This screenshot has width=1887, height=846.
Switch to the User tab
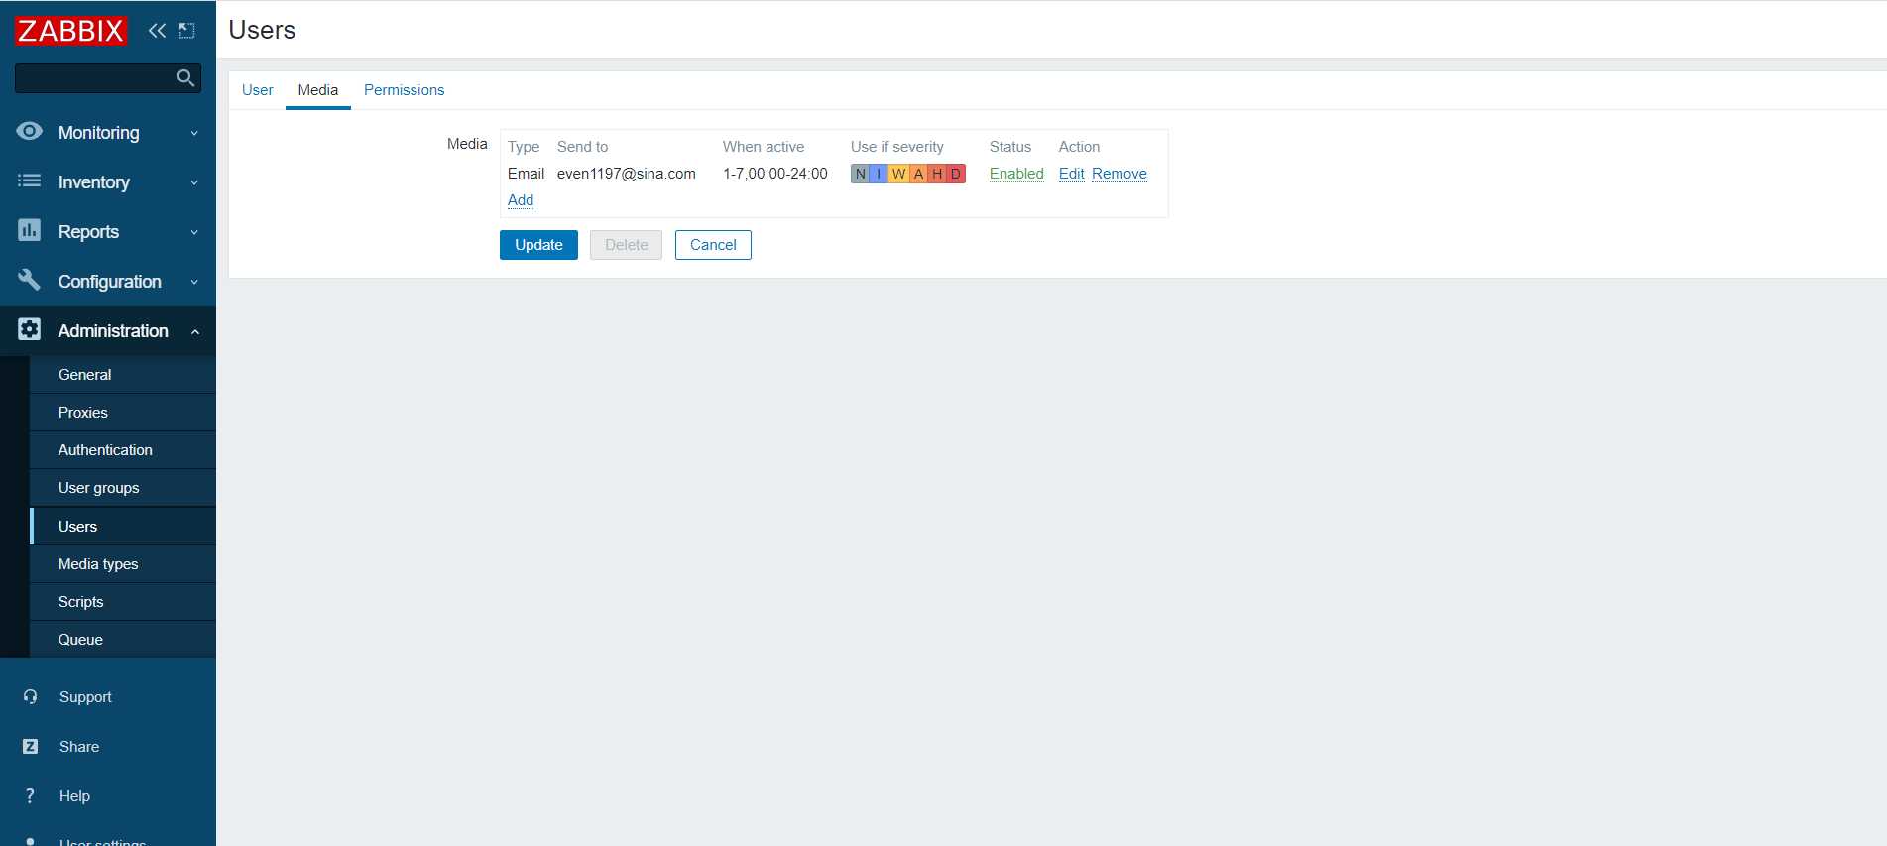point(257,90)
